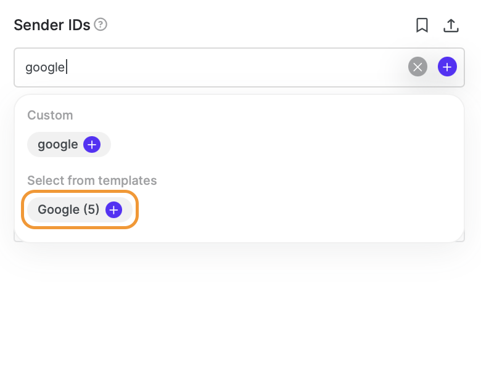Click the orange-highlighted template chip's pill background
481x366 pixels.
(x=33, y=209)
